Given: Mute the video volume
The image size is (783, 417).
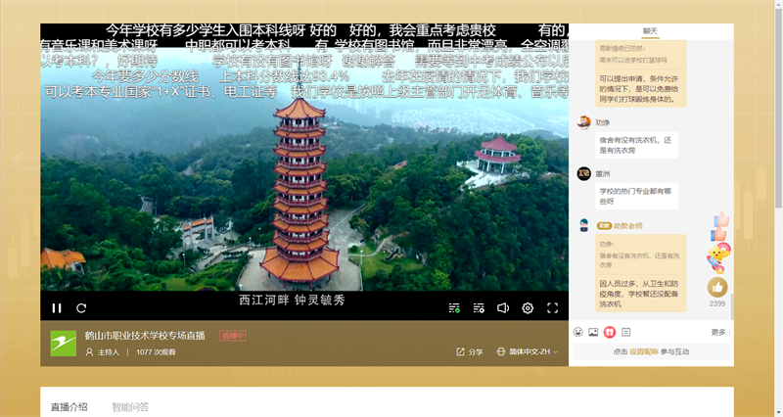Looking at the screenshot, I should coord(503,308).
